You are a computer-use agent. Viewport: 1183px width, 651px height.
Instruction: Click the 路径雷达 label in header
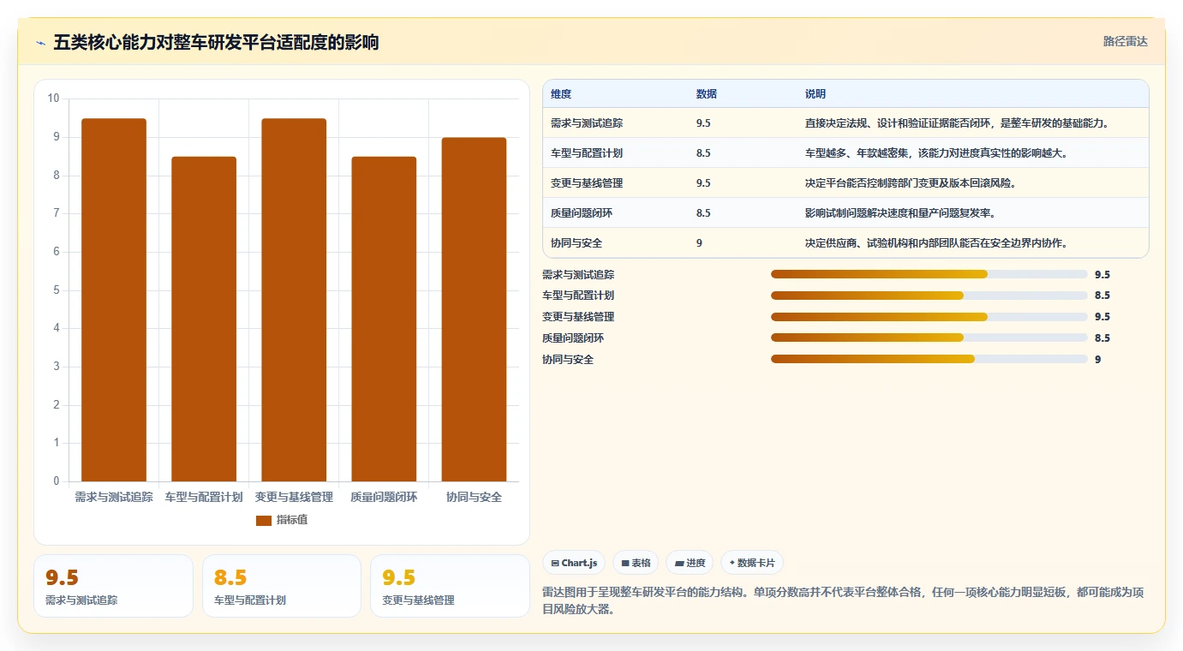point(1125,41)
